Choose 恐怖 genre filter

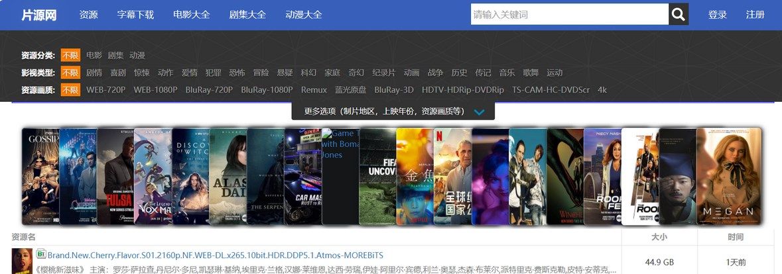[x=237, y=73]
